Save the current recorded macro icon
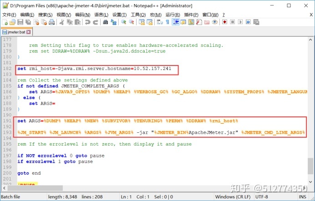315x201 pixels. [256, 22]
